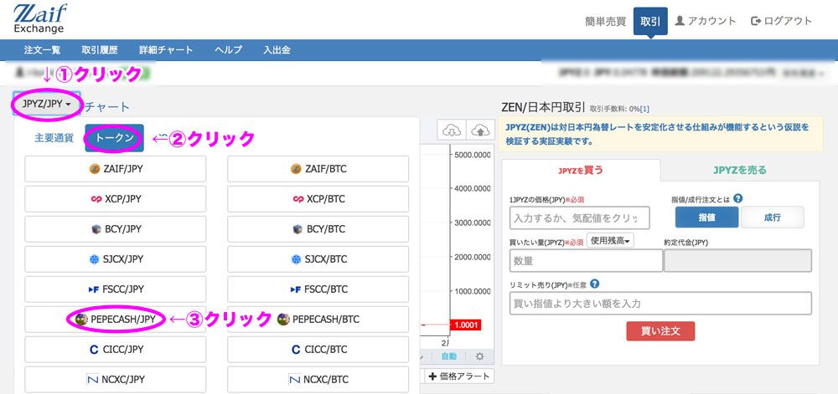Viewport: 838px width, 394px height.
Task: Click the cloud upload icon above chart
Action: [480, 130]
